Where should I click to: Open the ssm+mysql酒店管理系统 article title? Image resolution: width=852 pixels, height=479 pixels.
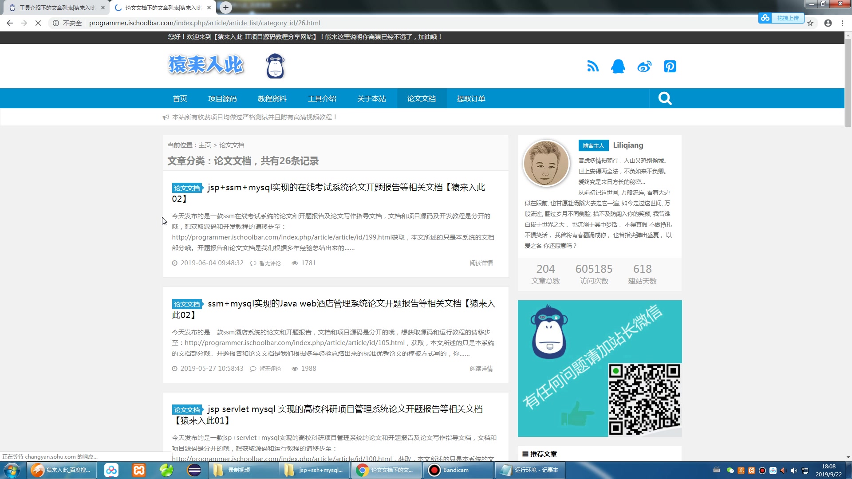pyautogui.click(x=351, y=303)
